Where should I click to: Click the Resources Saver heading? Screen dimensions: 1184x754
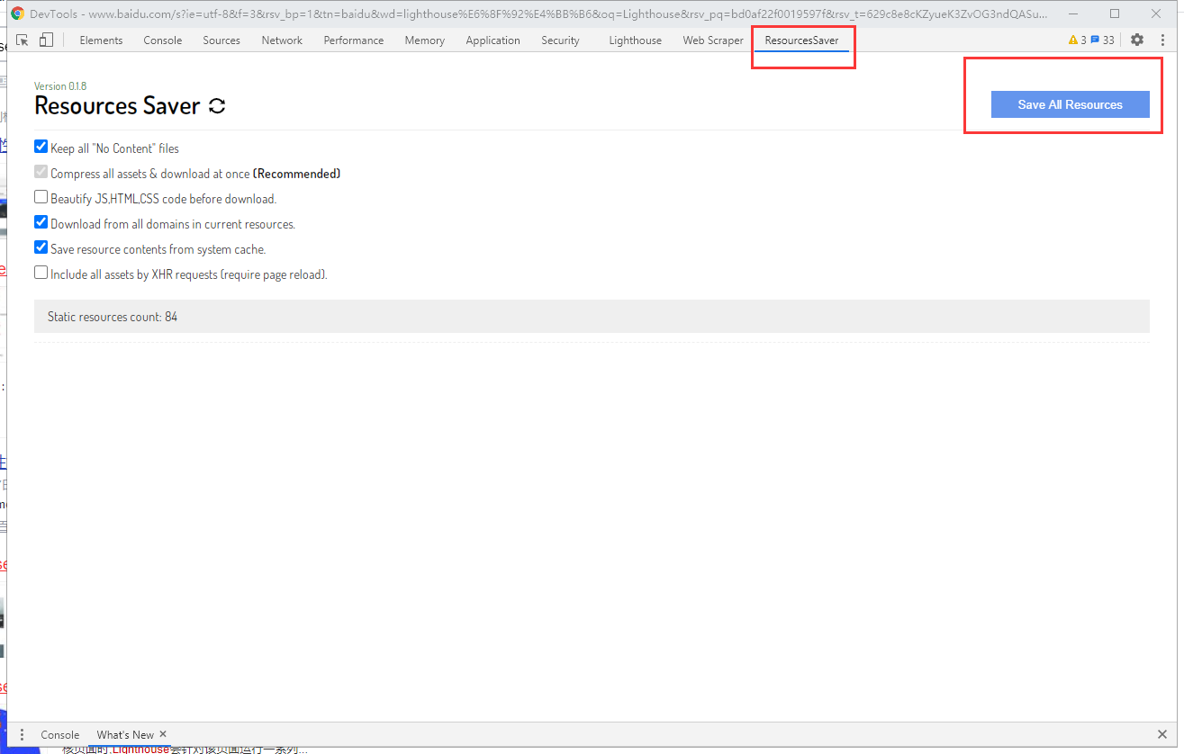click(x=117, y=106)
